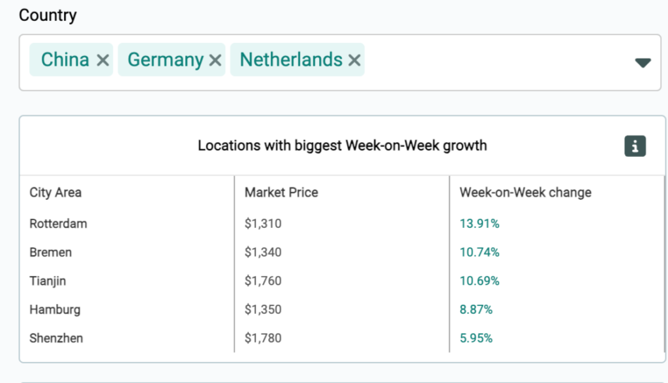Image resolution: width=668 pixels, height=383 pixels.
Task: Click the $1,760 Tianjin market price
Action: click(263, 281)
